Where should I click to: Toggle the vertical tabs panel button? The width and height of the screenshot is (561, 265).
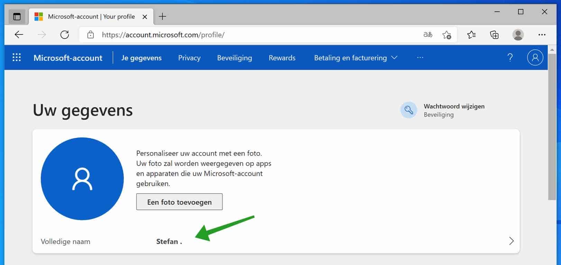17,16
